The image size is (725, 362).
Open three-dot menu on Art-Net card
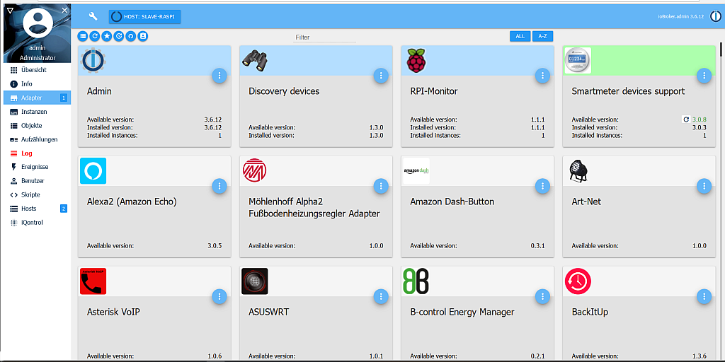(704, 186)
